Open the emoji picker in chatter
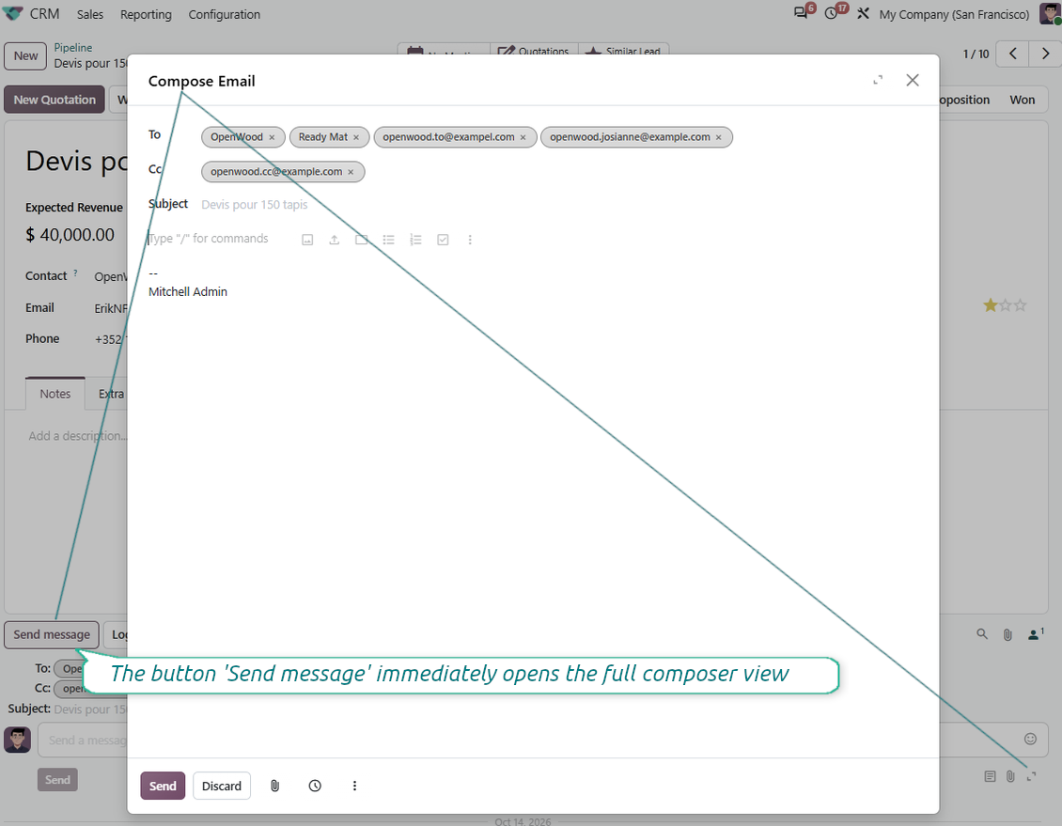 [1030, 739]
